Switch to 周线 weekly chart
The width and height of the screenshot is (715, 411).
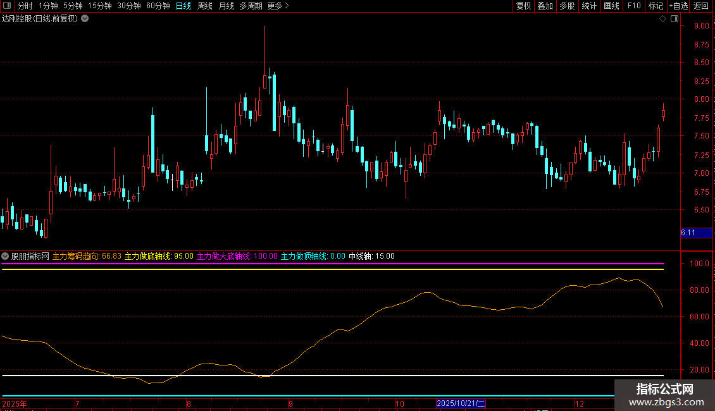tap(205, 6)
